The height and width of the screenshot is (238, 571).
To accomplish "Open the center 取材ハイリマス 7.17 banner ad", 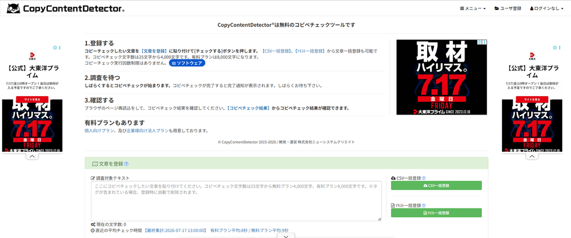I will click(442, 77).
